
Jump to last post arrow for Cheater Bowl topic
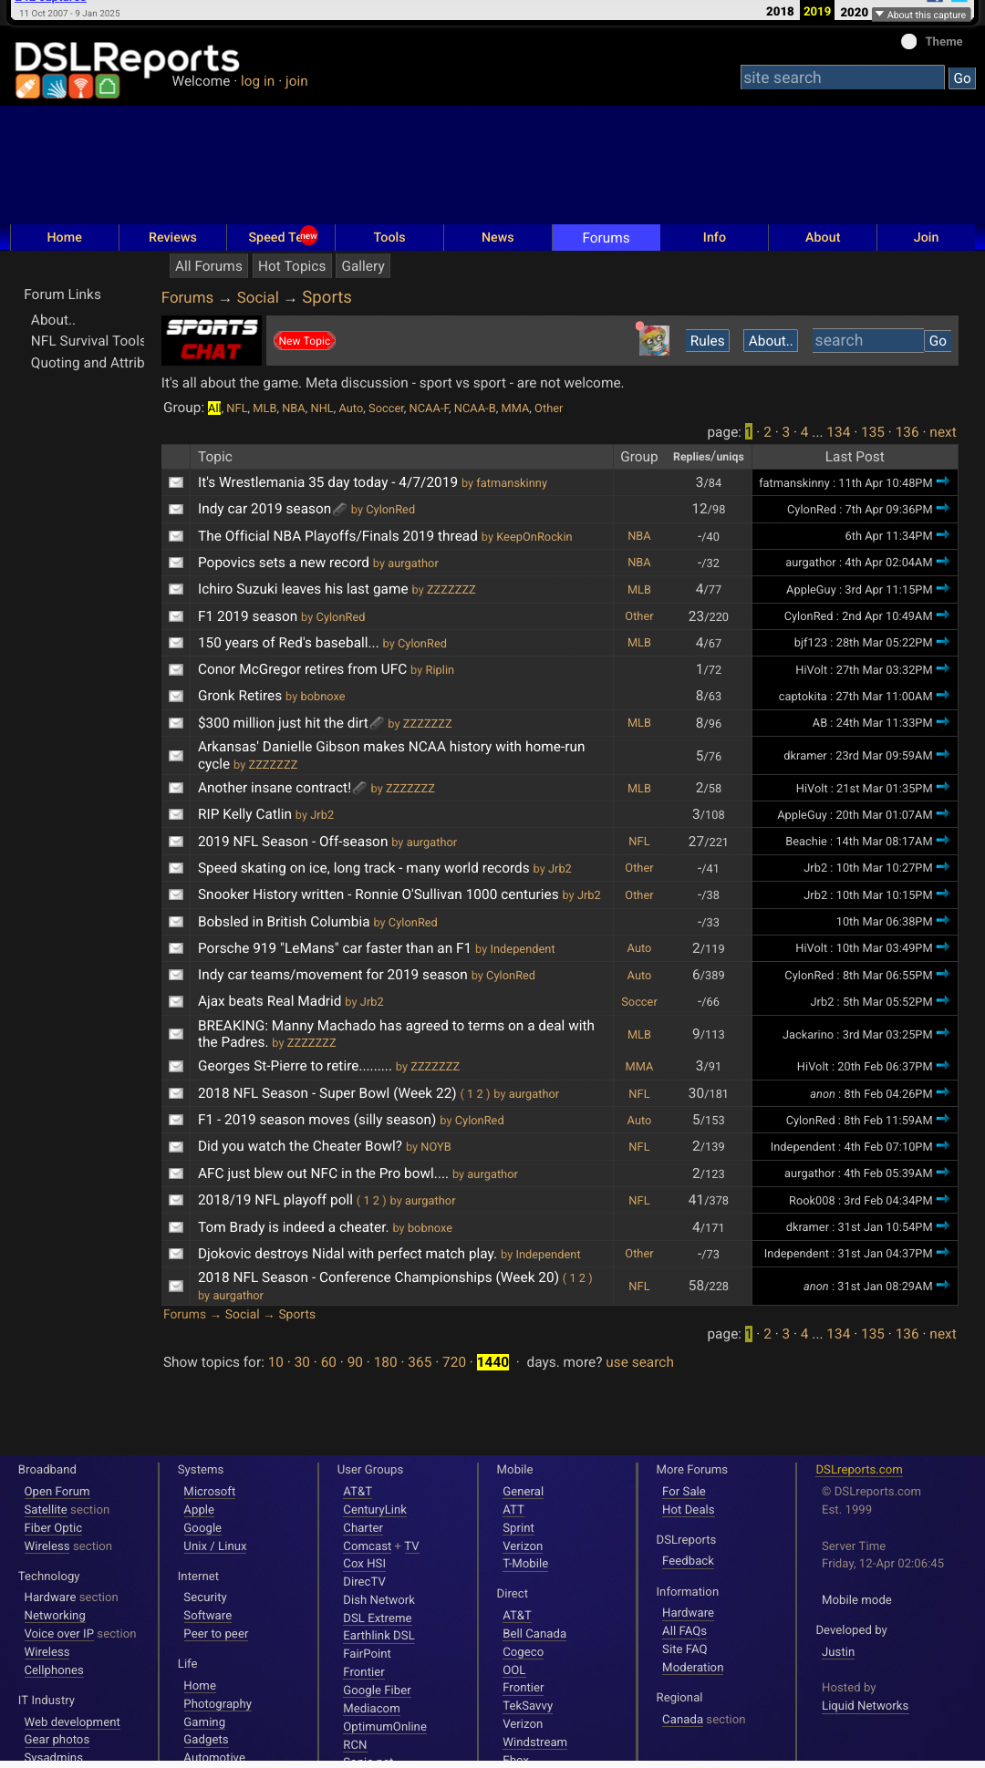[943, 1145]
